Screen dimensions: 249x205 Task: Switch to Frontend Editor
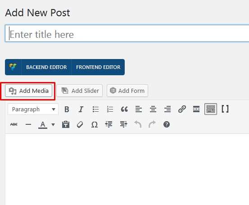98,67
